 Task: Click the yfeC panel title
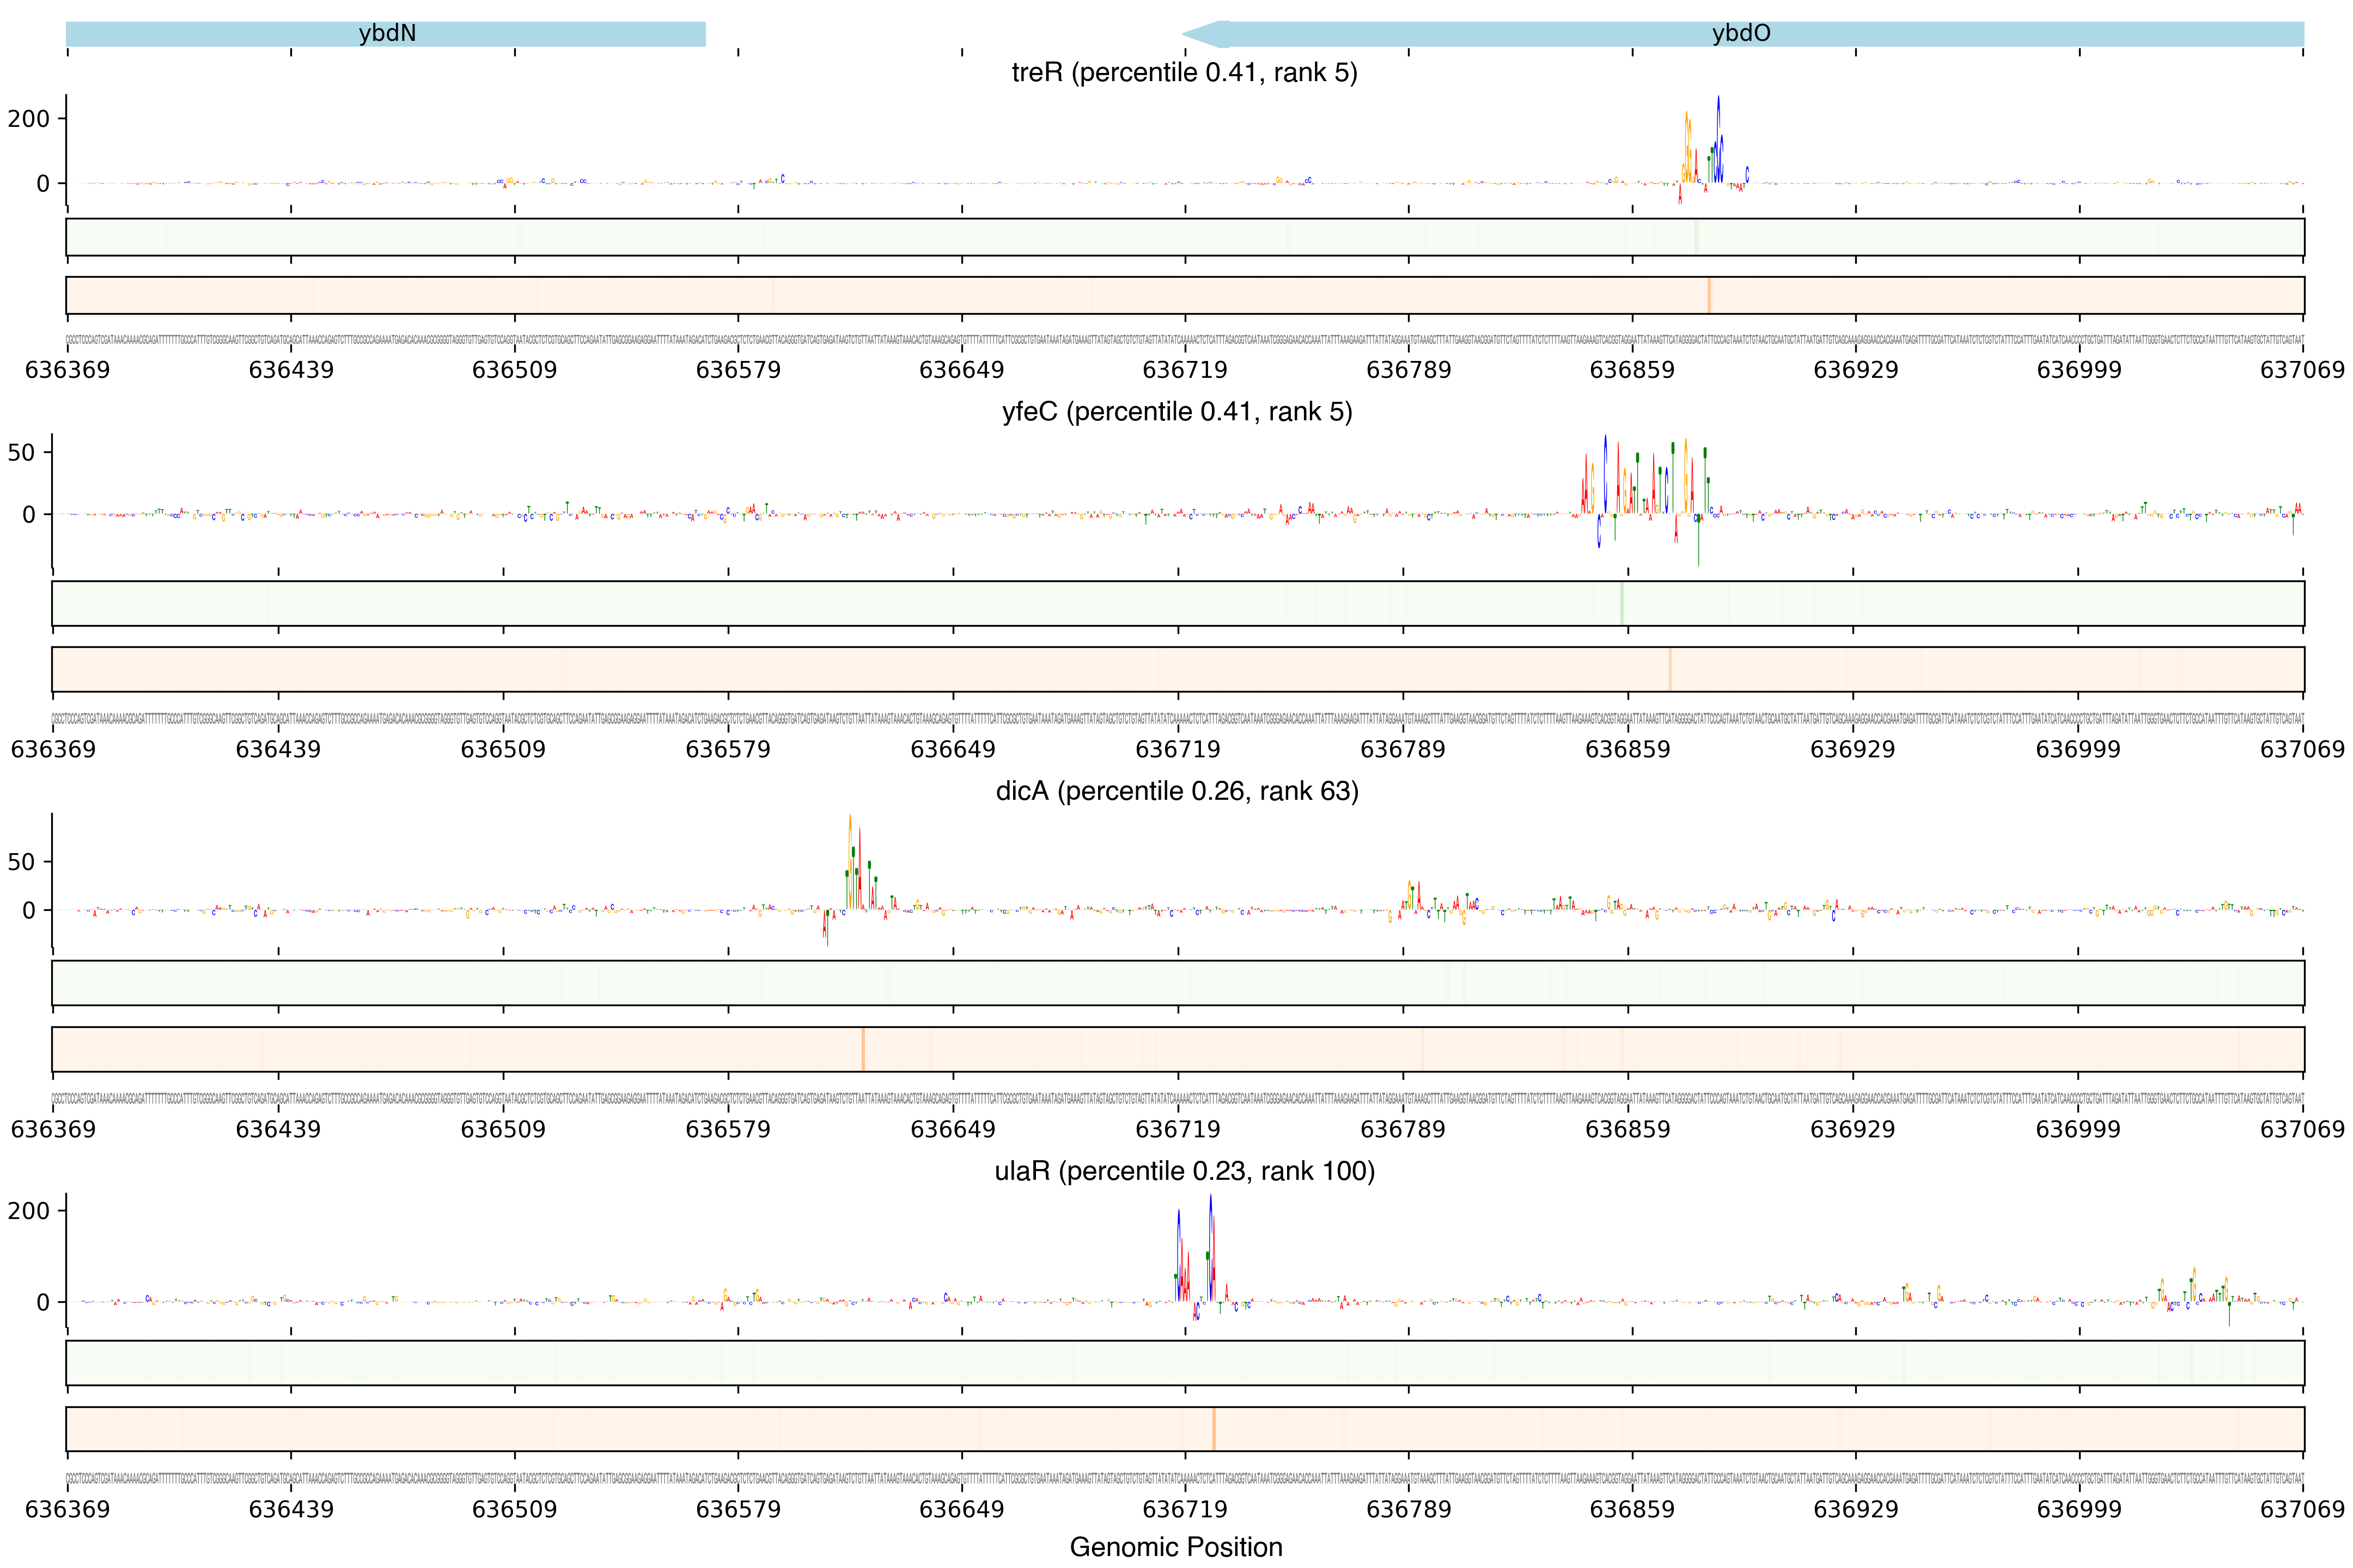tap(1176, 412)
